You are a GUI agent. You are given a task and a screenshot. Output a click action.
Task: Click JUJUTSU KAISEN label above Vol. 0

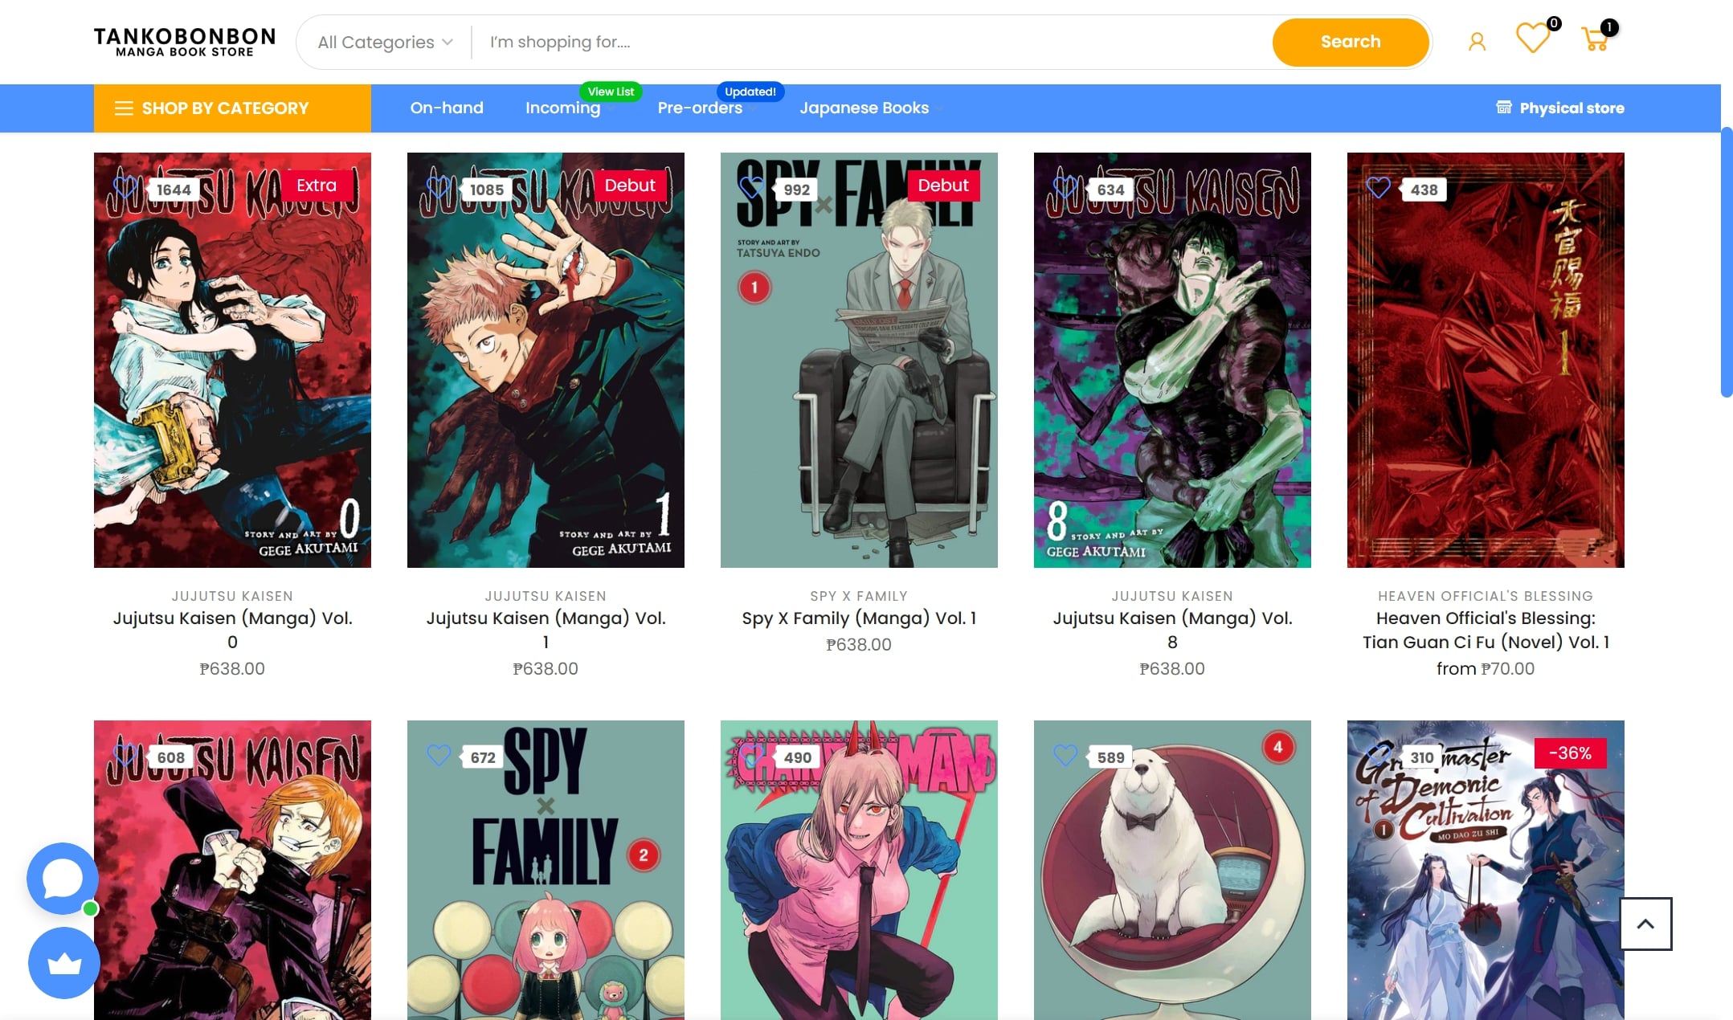[x=232, y=596]
